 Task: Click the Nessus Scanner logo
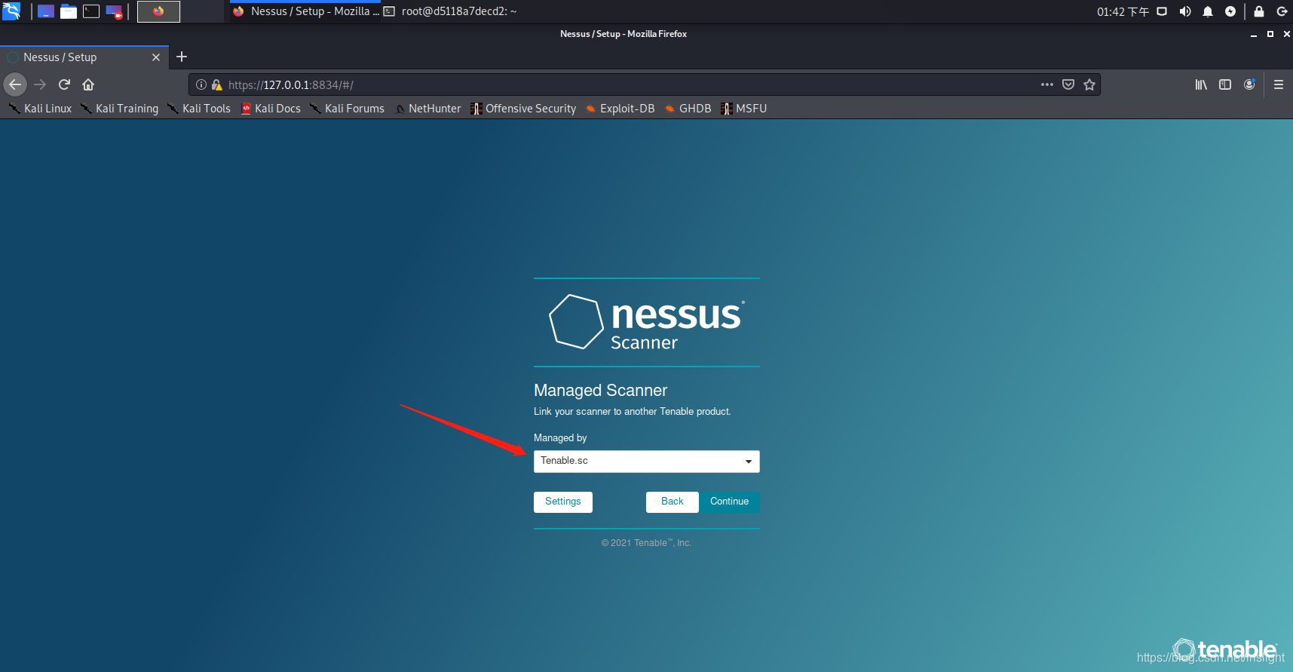coord(647,322)
